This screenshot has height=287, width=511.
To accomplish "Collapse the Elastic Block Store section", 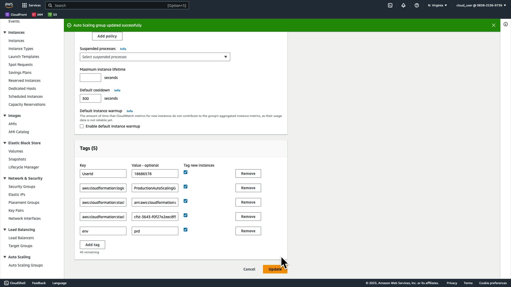I will point(5,143).
